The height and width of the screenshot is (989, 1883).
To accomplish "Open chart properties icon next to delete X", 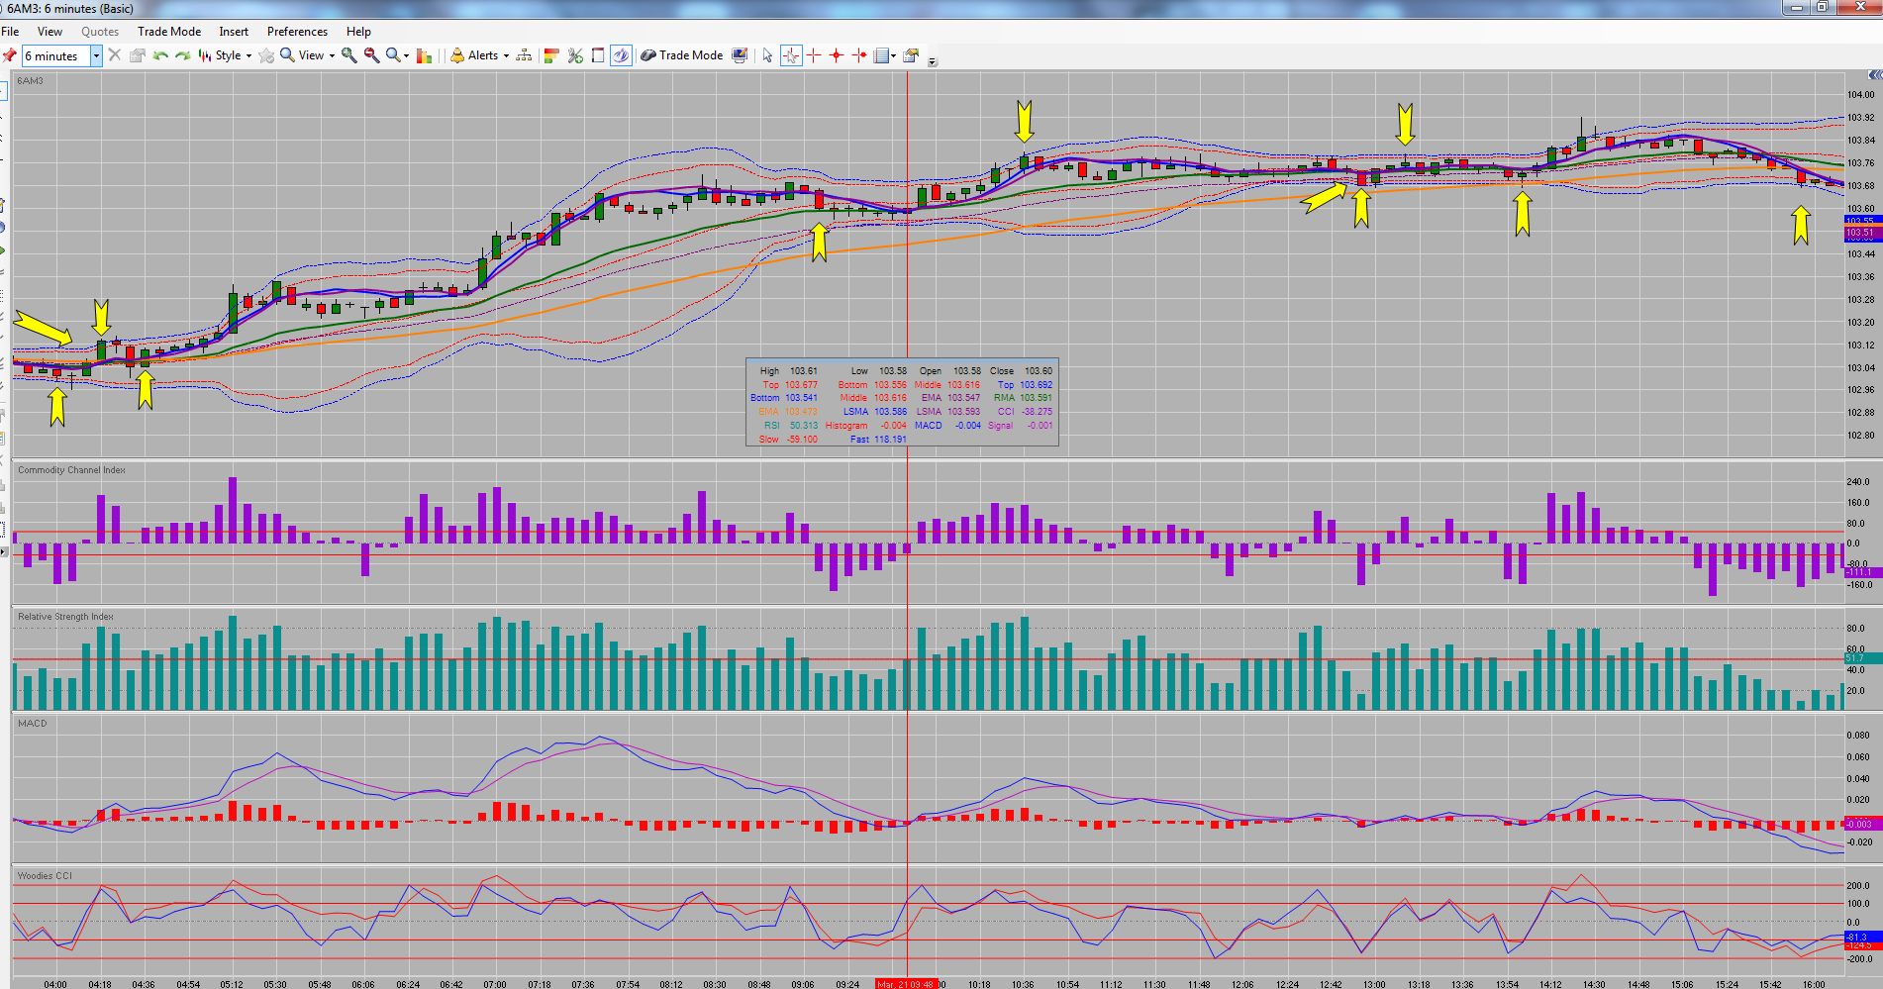I will pos(138,55).
